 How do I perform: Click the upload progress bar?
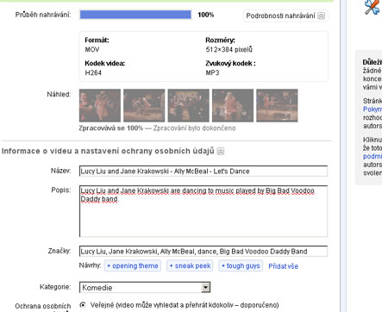point(135,15)
